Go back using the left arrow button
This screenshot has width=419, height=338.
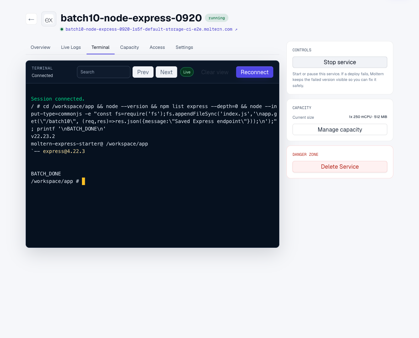click(31, 19)
